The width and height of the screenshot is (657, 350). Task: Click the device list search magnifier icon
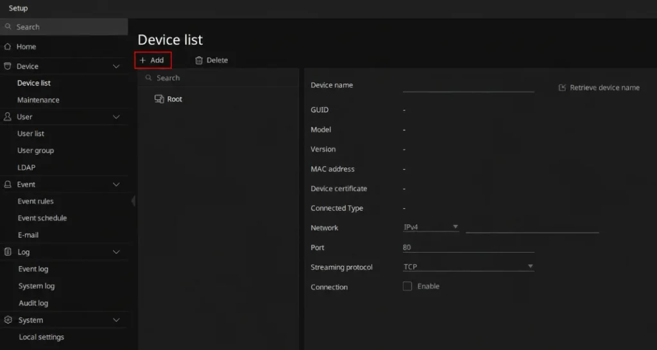[x=148, y=78]
